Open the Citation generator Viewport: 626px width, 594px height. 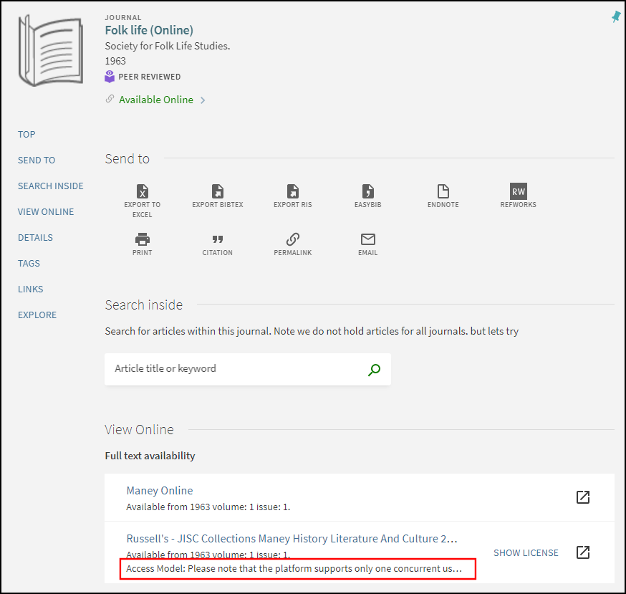(x=217, y=239)
